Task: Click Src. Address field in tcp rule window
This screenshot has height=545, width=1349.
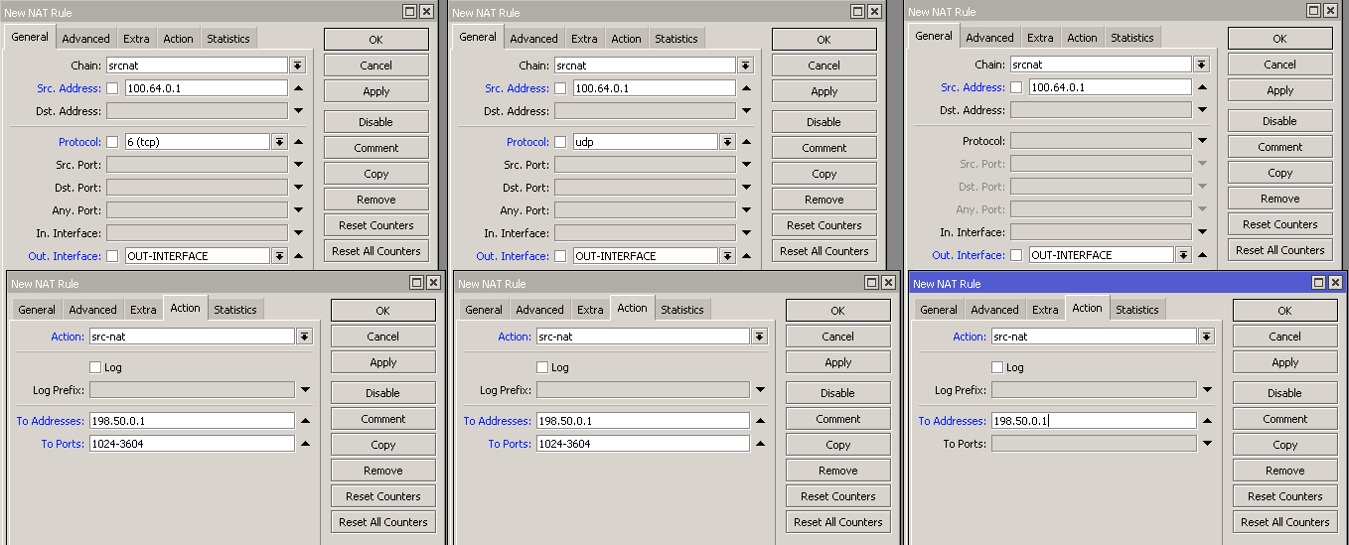Action: click(206, 88)
